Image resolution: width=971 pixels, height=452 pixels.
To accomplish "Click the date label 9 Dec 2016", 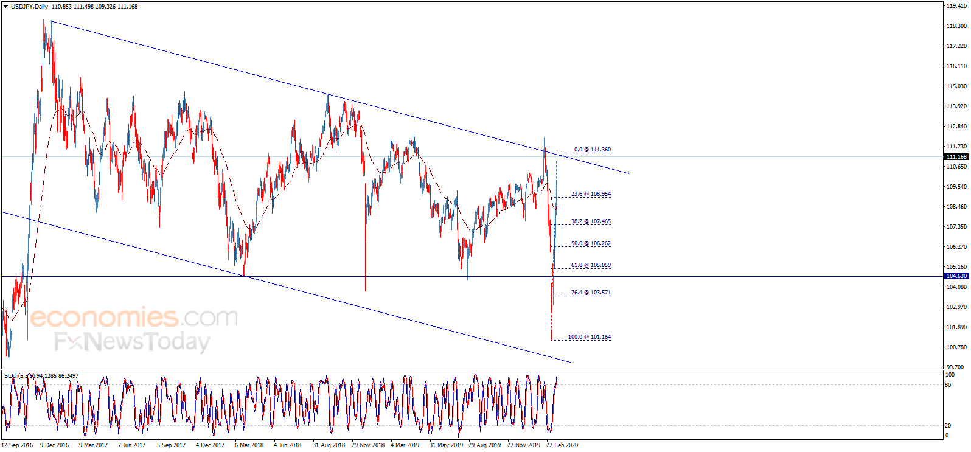I will pos(54,445).
